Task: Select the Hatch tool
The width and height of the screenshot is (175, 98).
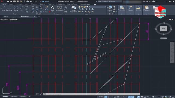Action: [x=27, y=11]
